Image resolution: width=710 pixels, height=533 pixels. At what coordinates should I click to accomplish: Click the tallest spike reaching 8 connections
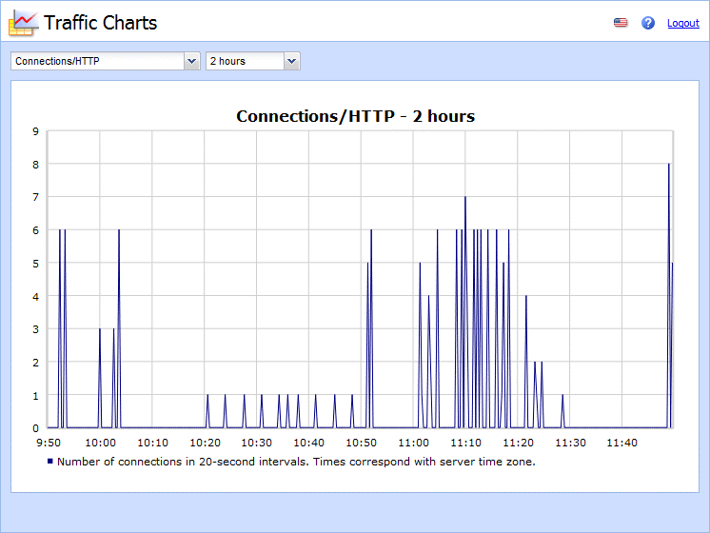(669, 167)
